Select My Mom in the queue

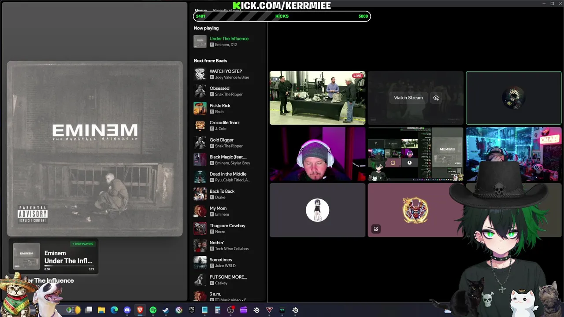pos(218,208)
